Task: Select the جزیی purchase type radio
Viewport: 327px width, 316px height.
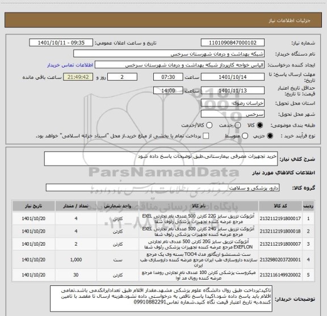Action: [270, 136]
